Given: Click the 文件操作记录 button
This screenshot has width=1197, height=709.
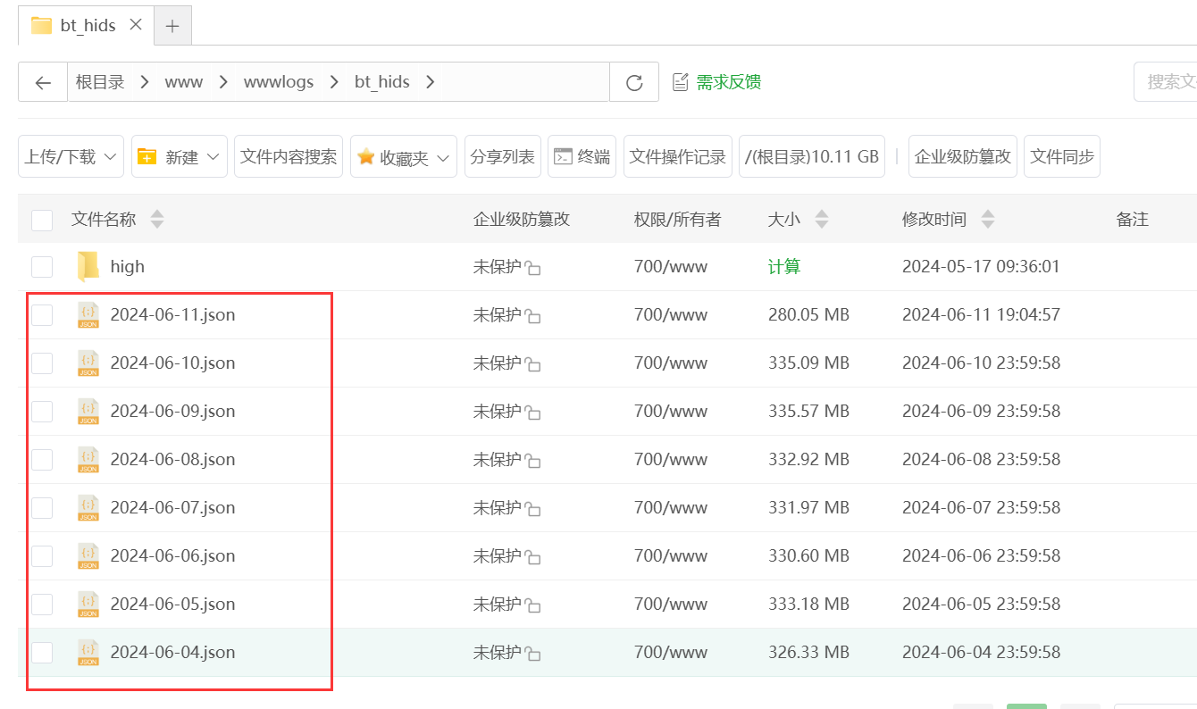Looking at the screenshot, I should click(x=678, y=157).
